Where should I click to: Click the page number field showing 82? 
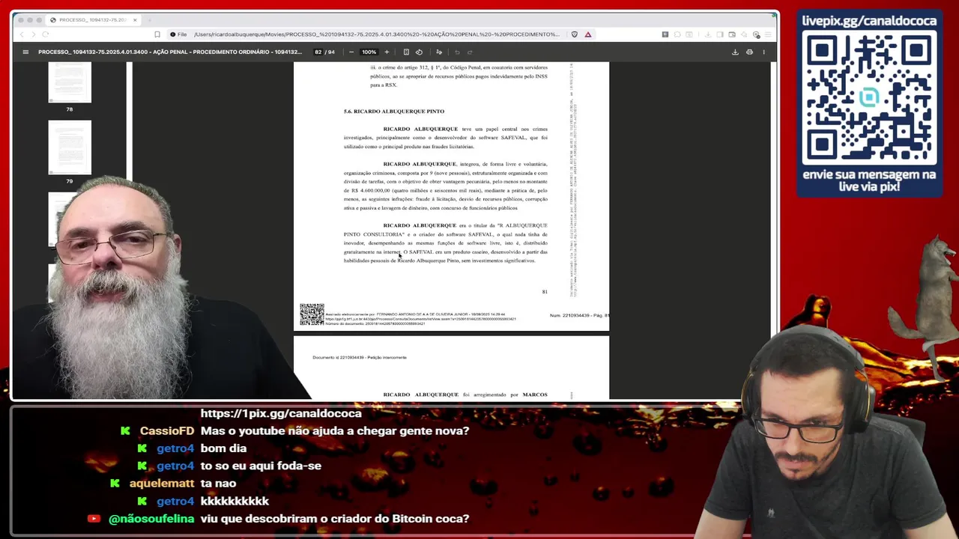click(318, 52)
